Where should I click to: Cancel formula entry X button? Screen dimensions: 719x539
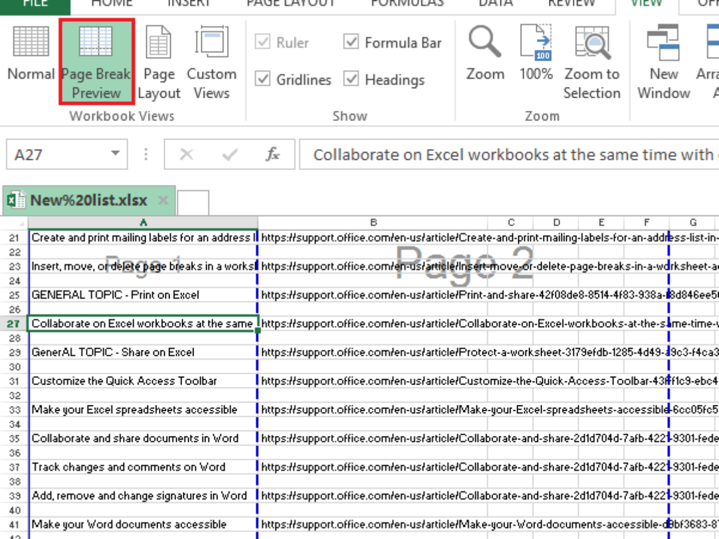tap(186, 155)
